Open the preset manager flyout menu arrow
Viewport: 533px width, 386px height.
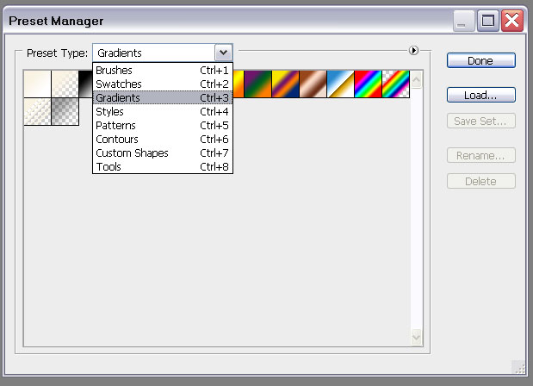[413, 51]
